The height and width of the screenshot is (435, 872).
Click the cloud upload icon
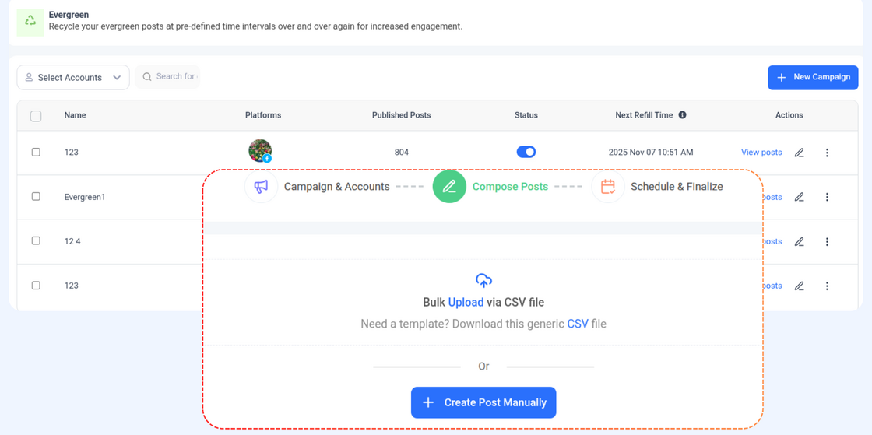(x=483, y=280)
